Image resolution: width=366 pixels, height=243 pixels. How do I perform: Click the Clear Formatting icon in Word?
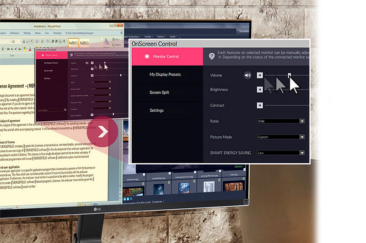(x=32, y=42)
